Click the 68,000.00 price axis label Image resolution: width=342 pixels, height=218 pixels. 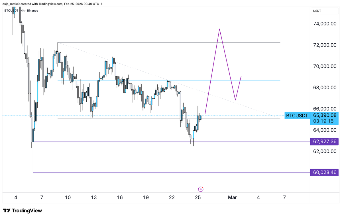(x=325, y=87)
